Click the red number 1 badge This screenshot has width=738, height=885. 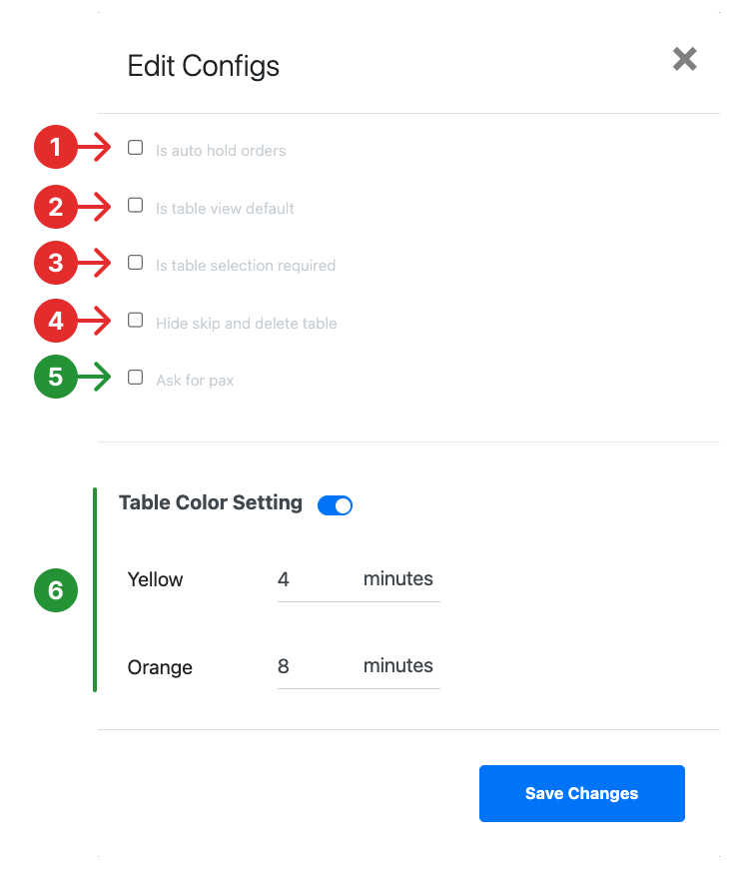pyautogui.click(x=55, y=147)
